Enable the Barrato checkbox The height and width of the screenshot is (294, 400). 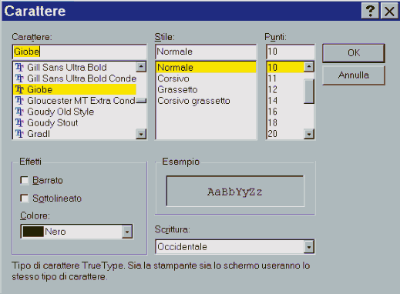coord(25,180)
